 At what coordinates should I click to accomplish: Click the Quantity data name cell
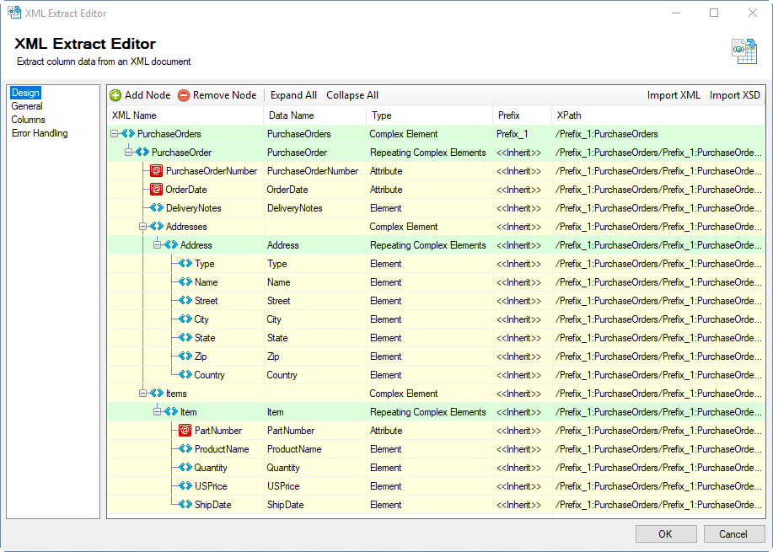point(315,467)
